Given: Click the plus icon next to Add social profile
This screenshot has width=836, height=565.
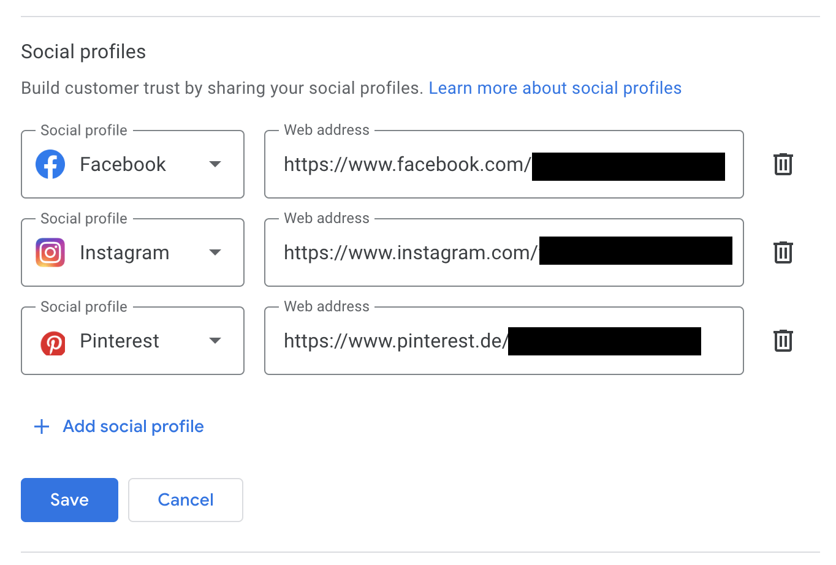Looking at the screenshot, I should point(40,426).
